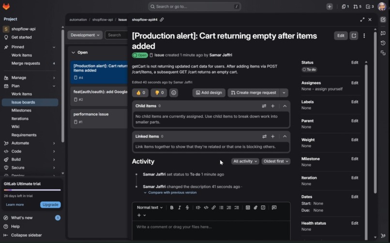Apply strikethrough in comment editor
This screenshot has width=390, height=243.
coord(187,207)
